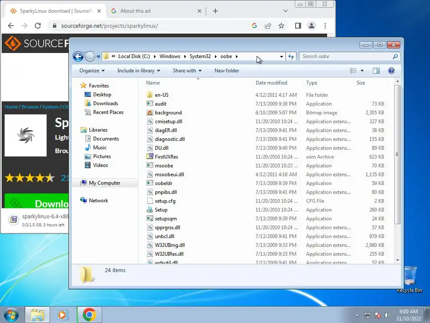Click the search magnifier icon in Explorer

395,56
